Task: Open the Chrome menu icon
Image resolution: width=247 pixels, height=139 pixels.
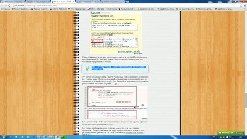Action: [245, 5]
